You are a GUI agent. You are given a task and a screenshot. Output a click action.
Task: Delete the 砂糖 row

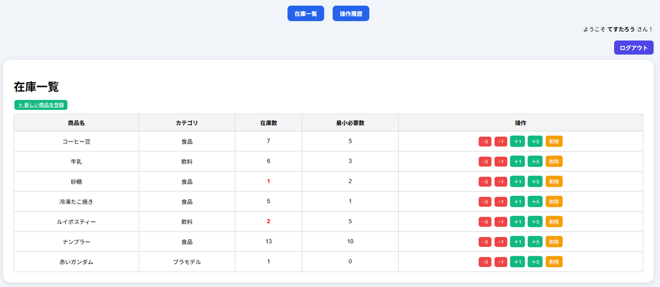554,182
